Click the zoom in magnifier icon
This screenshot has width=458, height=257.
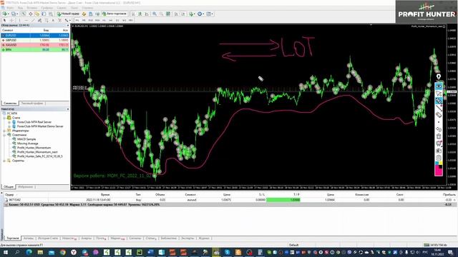(155, 14)
